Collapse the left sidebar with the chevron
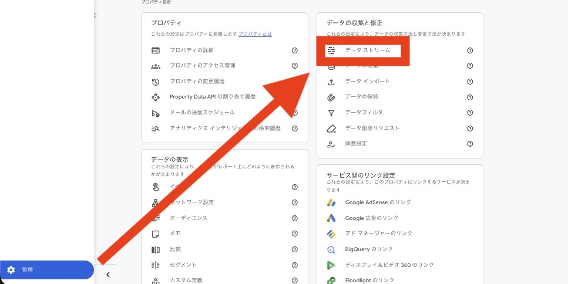The width and height of the screenshot is (568, 284). [108, 275]
